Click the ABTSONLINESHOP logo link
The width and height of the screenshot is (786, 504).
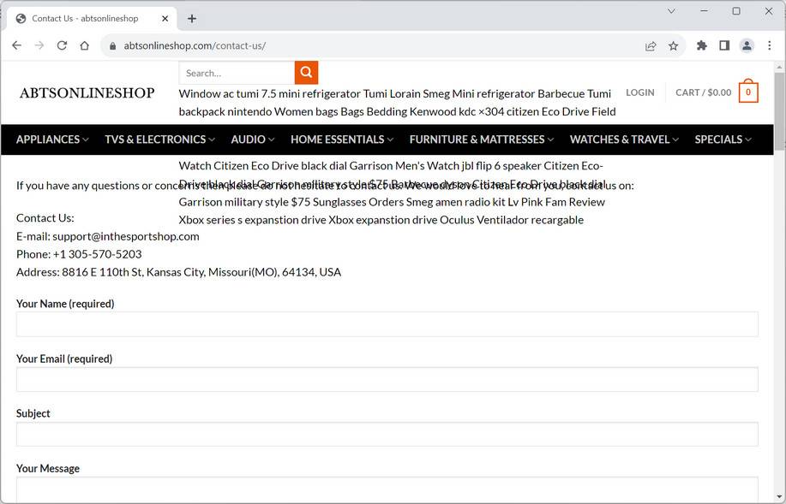click(87, 92)
